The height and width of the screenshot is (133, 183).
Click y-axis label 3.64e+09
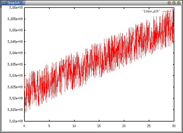point(16,53)
